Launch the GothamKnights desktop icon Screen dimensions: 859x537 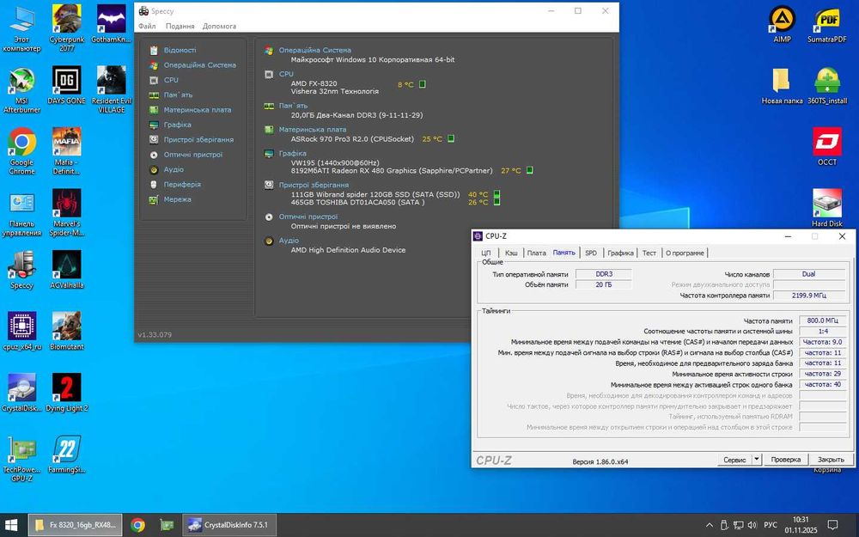pos(111,24)
